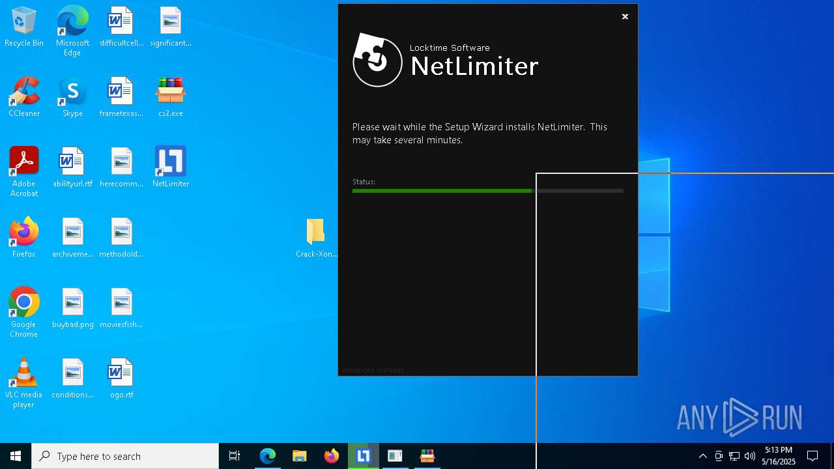
Task: Open the CCleaner desktop shortcut
Action: (24, 98)
